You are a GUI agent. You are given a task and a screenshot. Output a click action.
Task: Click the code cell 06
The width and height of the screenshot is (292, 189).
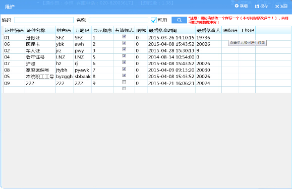click(x=14, y=44)
